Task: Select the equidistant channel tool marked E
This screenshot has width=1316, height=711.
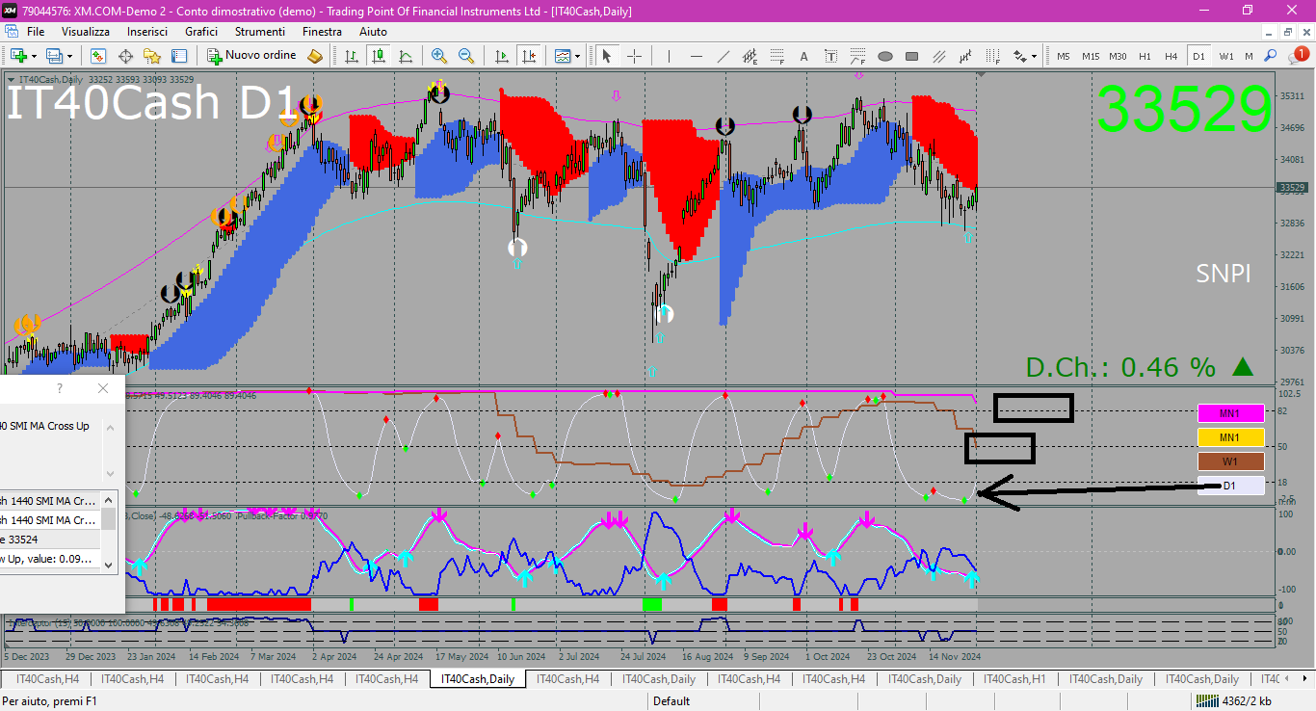Action: click(750, 56)
